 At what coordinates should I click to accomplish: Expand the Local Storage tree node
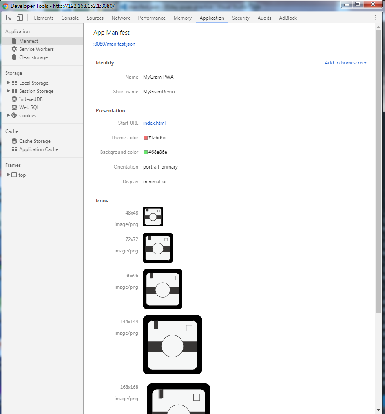[9, 83]
